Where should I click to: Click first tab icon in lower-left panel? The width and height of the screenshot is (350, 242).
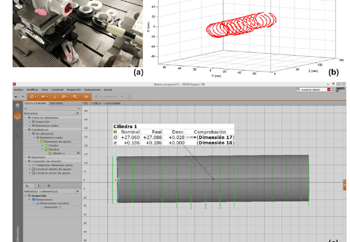pos(27,186)
